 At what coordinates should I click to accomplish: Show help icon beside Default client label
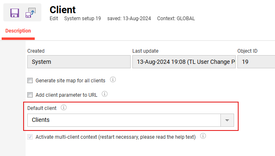(64, 107)
